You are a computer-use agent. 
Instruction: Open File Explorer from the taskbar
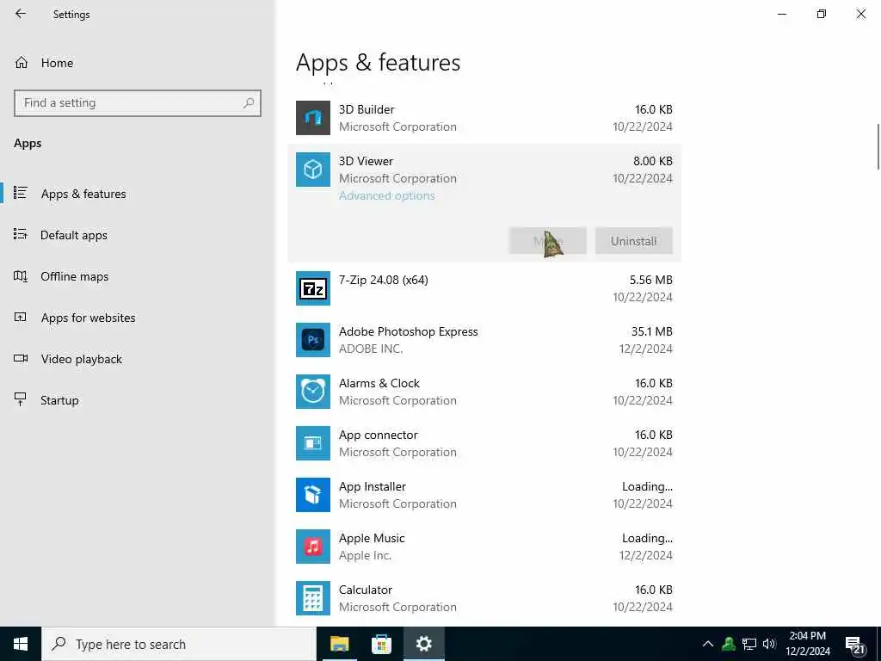coord(339,644)
